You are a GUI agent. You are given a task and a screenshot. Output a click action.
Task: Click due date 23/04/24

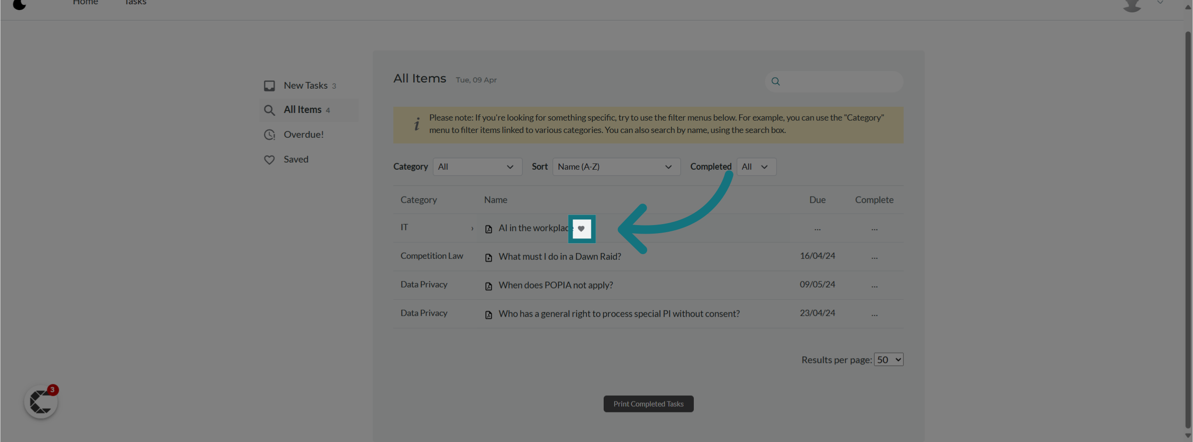click(x=817, y=313)
